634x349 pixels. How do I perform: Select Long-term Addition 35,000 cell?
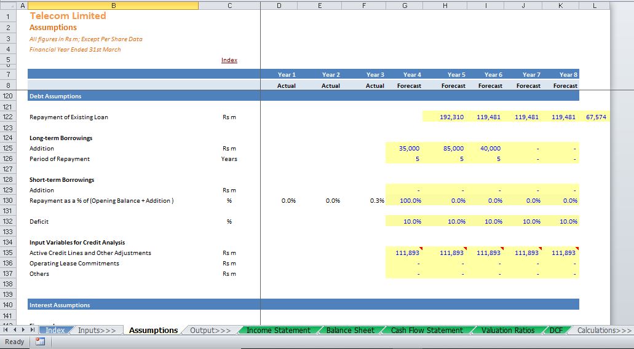coord(405,148)
